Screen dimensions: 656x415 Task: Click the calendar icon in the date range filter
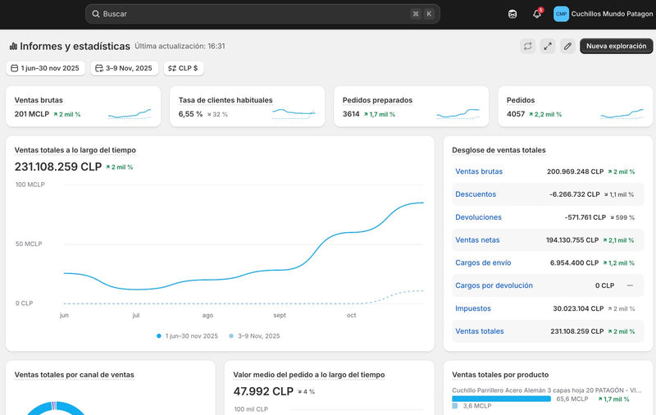[x=14, y=68]
